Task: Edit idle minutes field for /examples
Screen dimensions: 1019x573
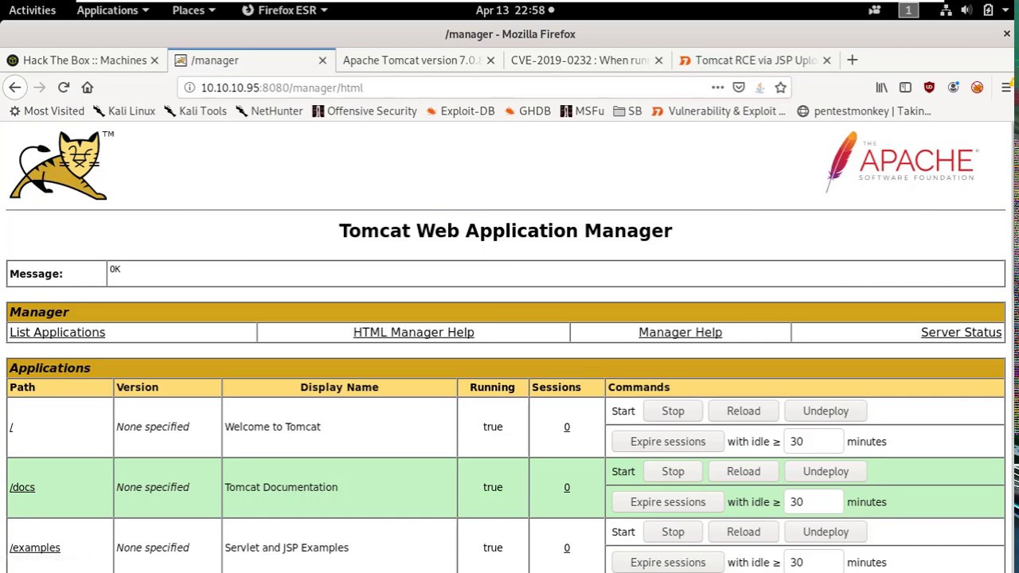Action: point(813,563)
